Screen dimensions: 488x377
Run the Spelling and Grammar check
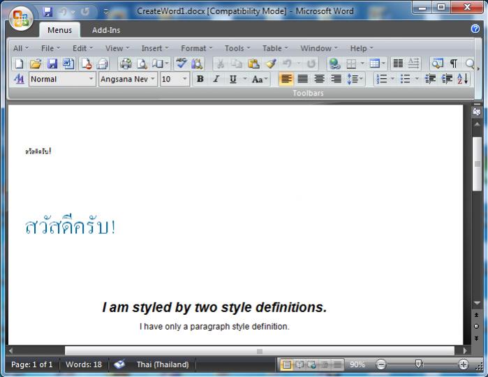(x=182, y=64)
